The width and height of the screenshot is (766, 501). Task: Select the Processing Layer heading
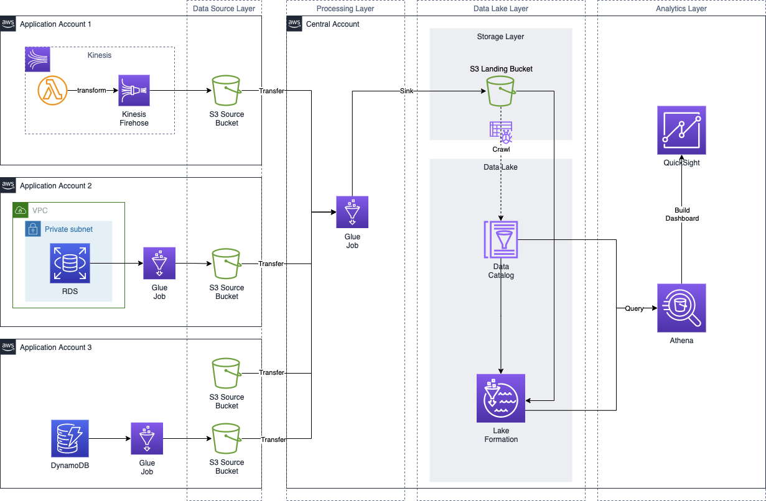(345, 9)
